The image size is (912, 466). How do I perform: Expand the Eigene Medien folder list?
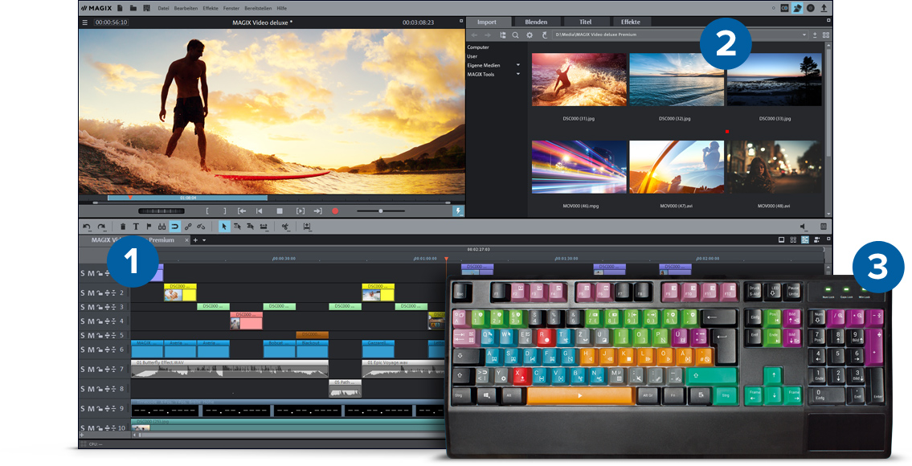point(517,65)
